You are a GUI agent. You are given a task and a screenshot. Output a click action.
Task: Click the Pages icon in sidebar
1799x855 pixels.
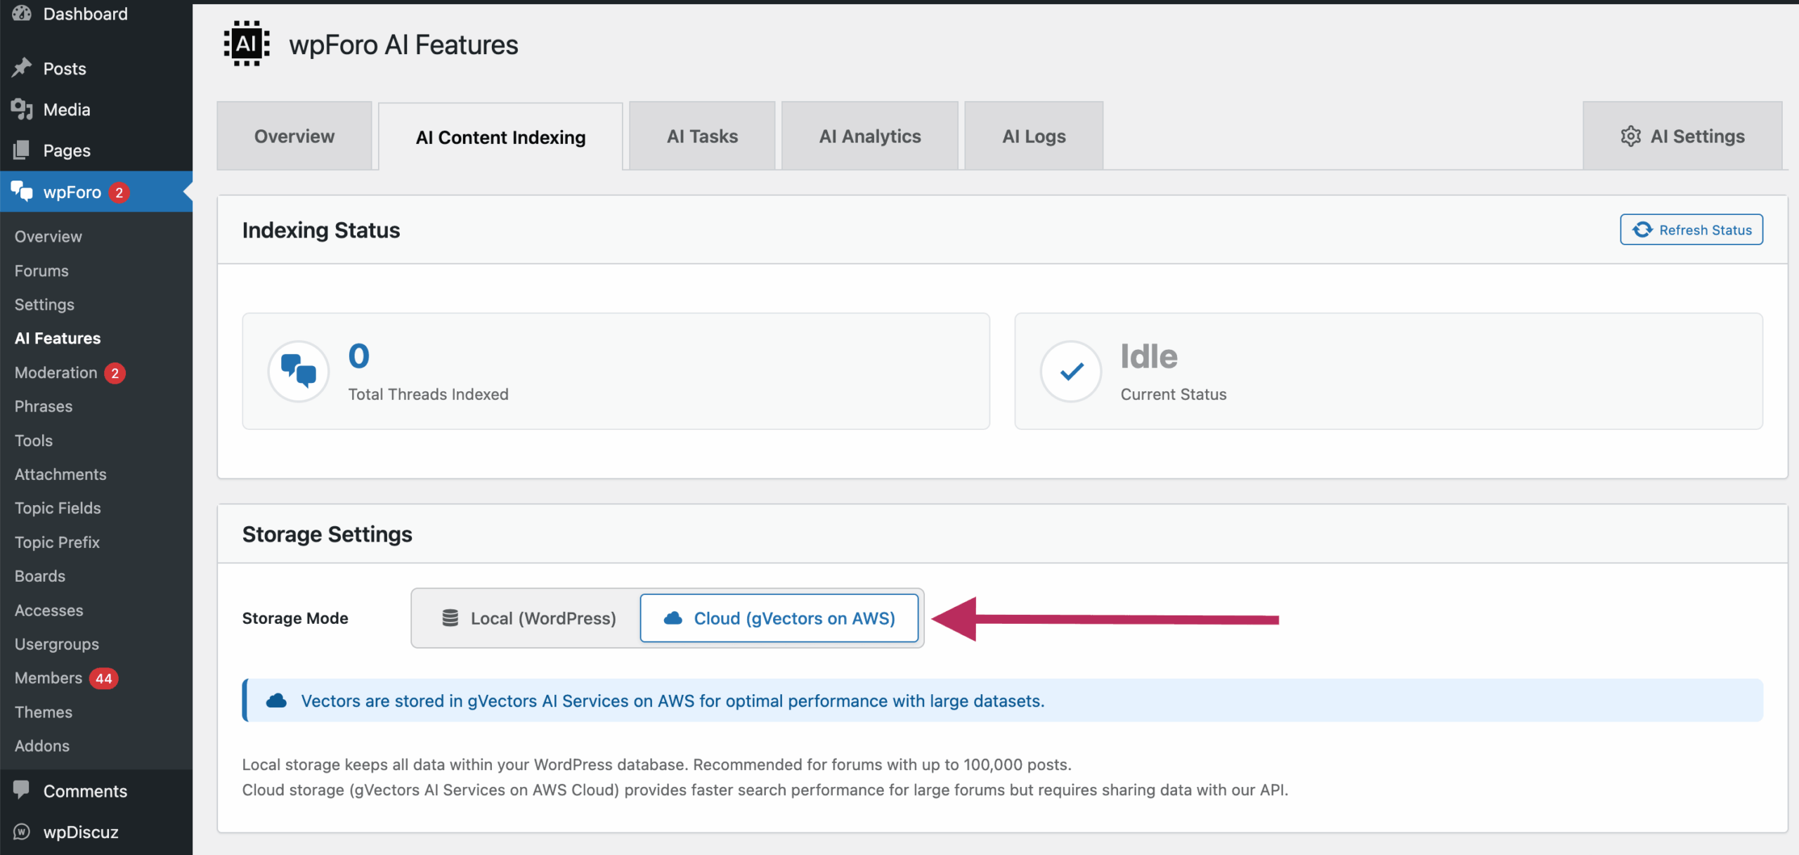(22, 150)
